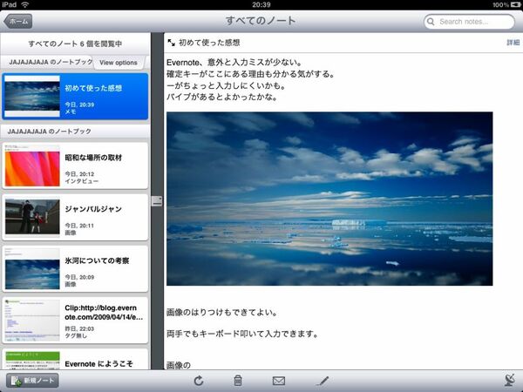Tap the satellite dish icon in bottom toolbar
Viewport: 523px width, 392px height.
point(510,380)
